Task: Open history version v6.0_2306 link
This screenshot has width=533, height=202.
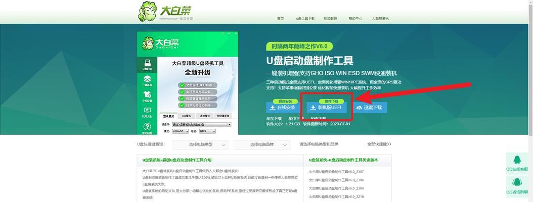Action: click(336, 180)
